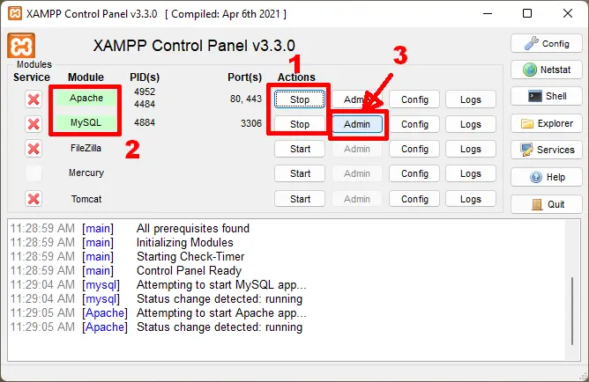Screen dimensions: 589x382
Task: Toggle the Tomcat service install checkbox
Action: point(34,199)
